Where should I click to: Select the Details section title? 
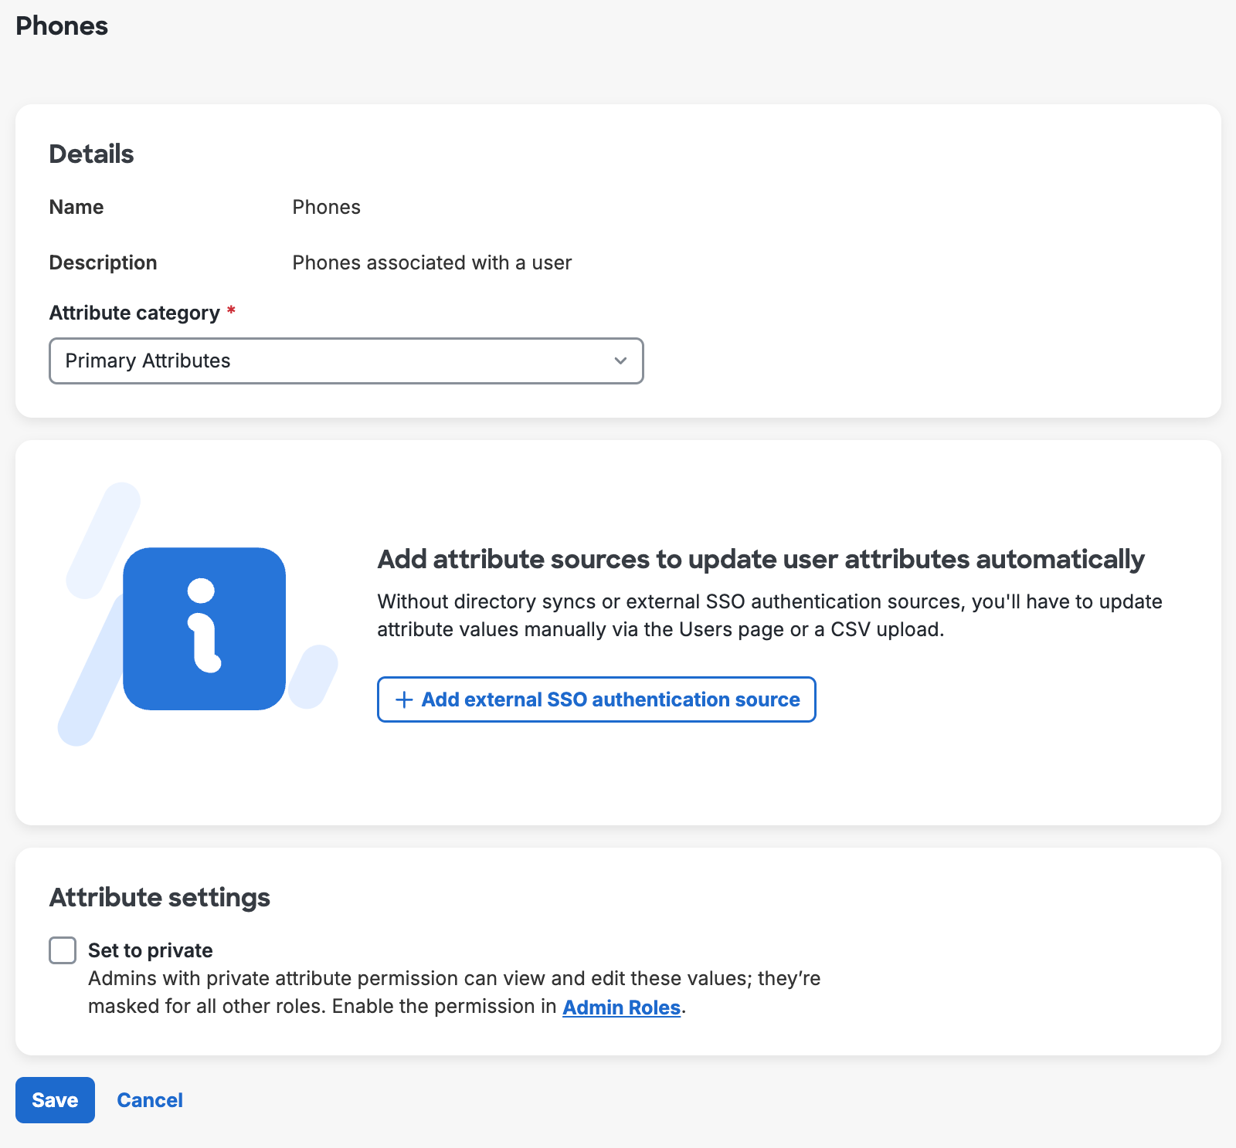[x=91, y=154]
